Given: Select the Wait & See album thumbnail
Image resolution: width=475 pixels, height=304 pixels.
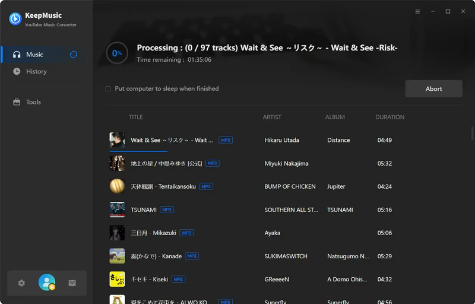Looking at the screenshot, I should click(117, 140).
